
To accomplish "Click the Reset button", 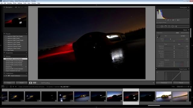I will 181,83.
